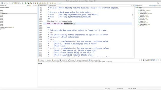
Task: Click the New Java Class icon in toolbar
Action: tap(37, 3)
